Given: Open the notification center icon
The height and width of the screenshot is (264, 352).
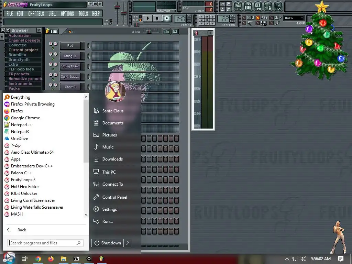Looking at the screenshot, I should pos(341,259).
